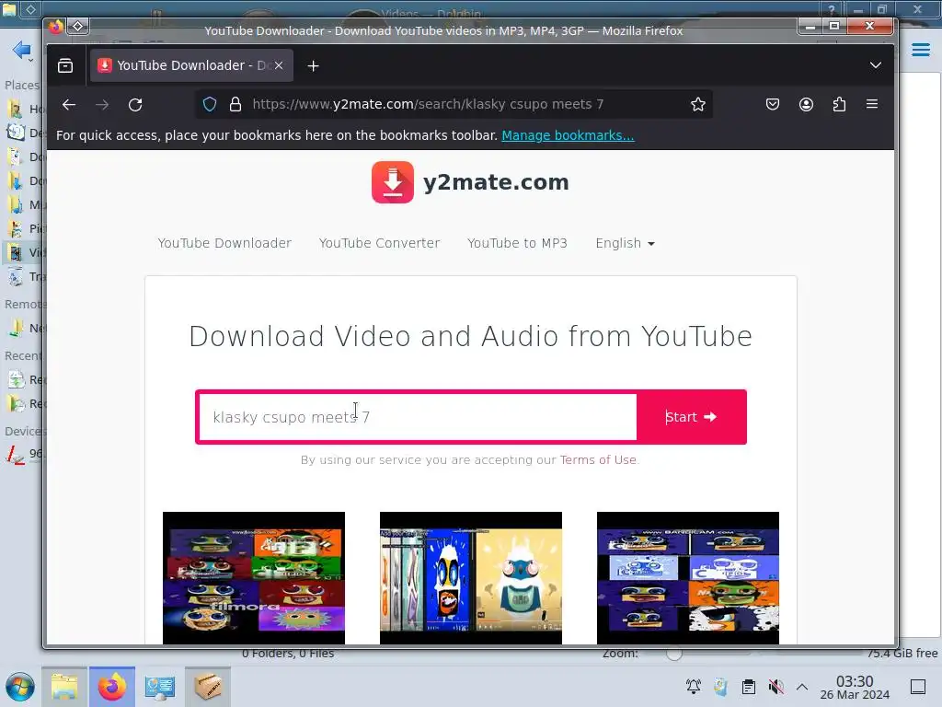The width and height of the screenshot is (942, 707).
Task: Click the Firefox address bar URL
Action: (x=428, y=105)
